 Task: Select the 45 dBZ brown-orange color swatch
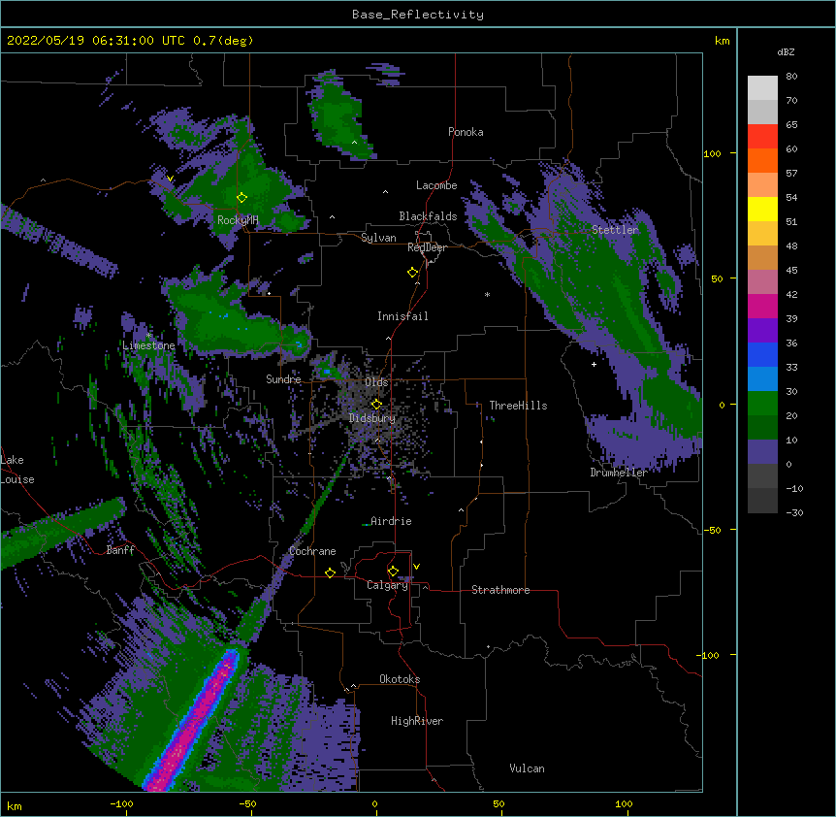pyautogui.click(x=762, y=257)
